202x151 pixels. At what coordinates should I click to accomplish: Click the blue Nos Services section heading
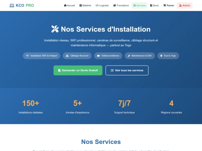(101, 142)
